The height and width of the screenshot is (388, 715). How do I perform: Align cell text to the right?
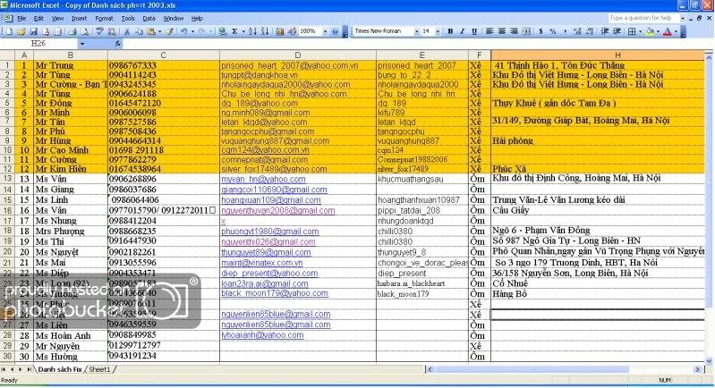[x=514, y=31]
